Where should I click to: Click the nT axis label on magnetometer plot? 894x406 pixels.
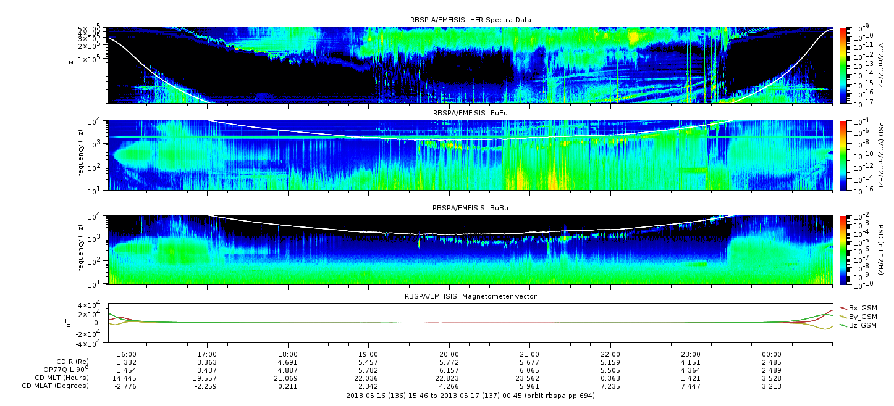tap(70, 323)
